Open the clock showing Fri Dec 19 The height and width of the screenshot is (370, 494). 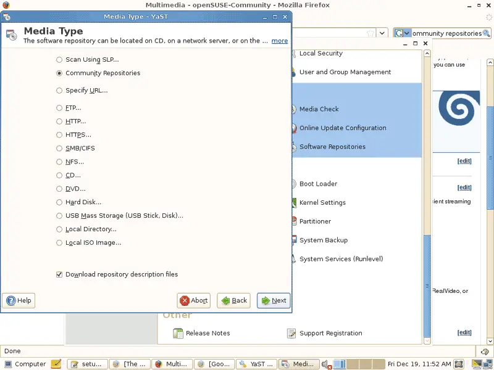[419, 364]
